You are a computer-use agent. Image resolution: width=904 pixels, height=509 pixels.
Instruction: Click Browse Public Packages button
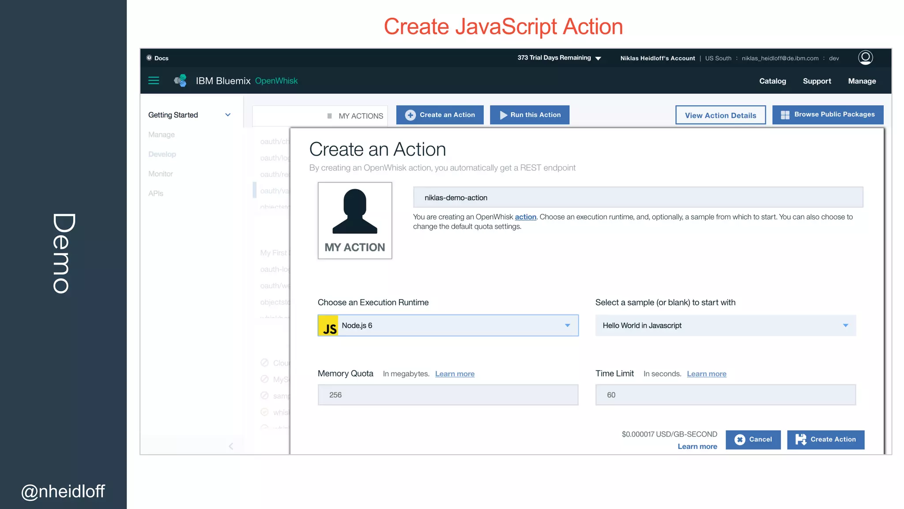point(828,114)
